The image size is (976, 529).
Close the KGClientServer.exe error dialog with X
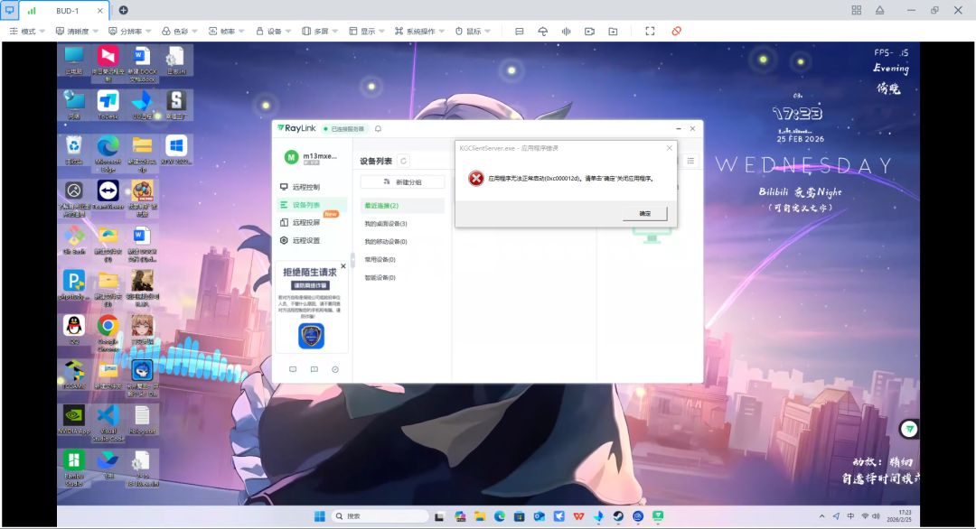pos(669,148)
